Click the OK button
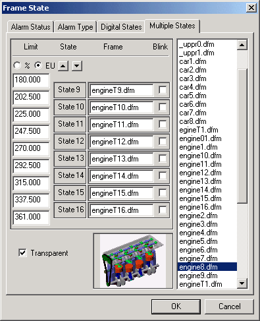 (x=176, y=306)
